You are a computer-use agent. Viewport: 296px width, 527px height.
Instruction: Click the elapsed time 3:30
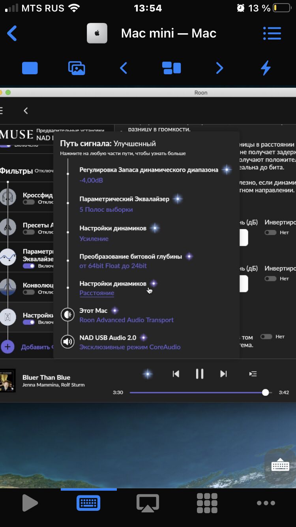coord(118,392)
